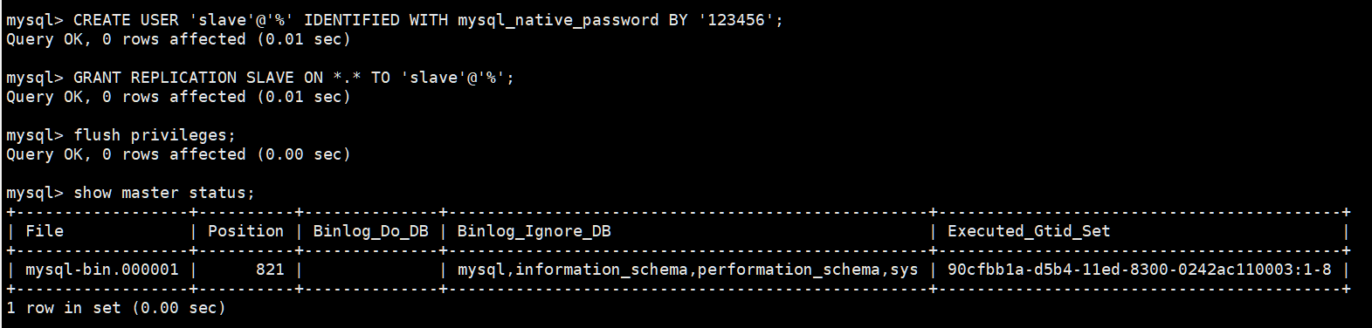Click the position value 821
This screenshot has height=328, width=1372.
(x=270, y=270)
